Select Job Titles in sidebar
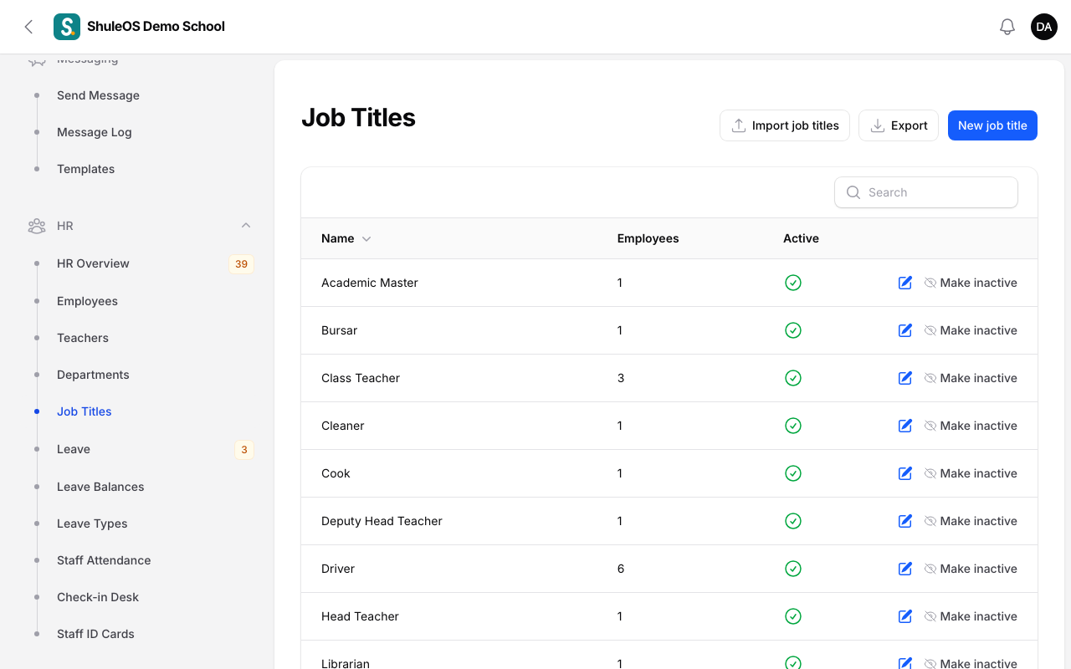The image size is (1071, 669). pyautogui.click(x=84, y=411)
